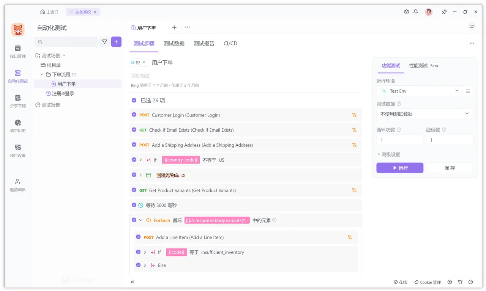The image size is (486, 291).
Task: Click the filter icon beside search
Action: (x=104, y=42)
